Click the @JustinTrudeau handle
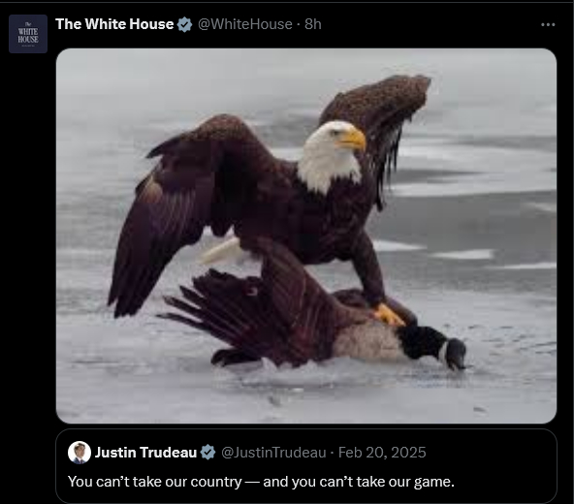Image resolution: width=574 pixels, height=504 pixels. tap(273, 453)
